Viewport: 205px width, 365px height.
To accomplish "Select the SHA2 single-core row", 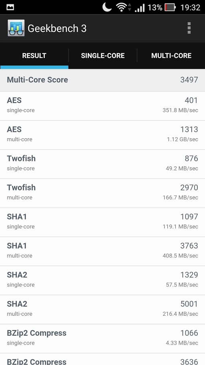I will pos(102,280).
